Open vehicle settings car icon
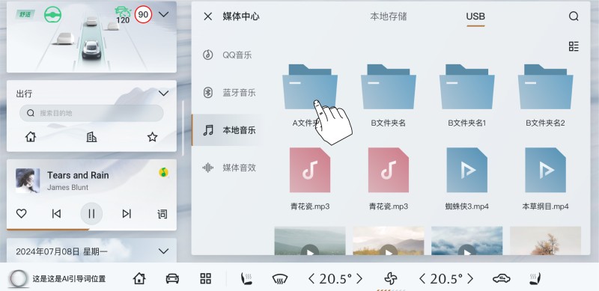The image size is (599, 291). click(172, 278)
